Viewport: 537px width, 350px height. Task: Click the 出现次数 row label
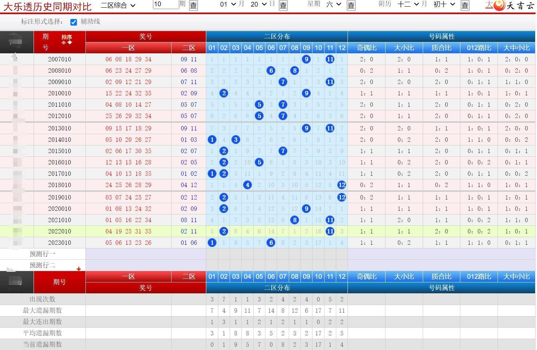pos(42,299)
